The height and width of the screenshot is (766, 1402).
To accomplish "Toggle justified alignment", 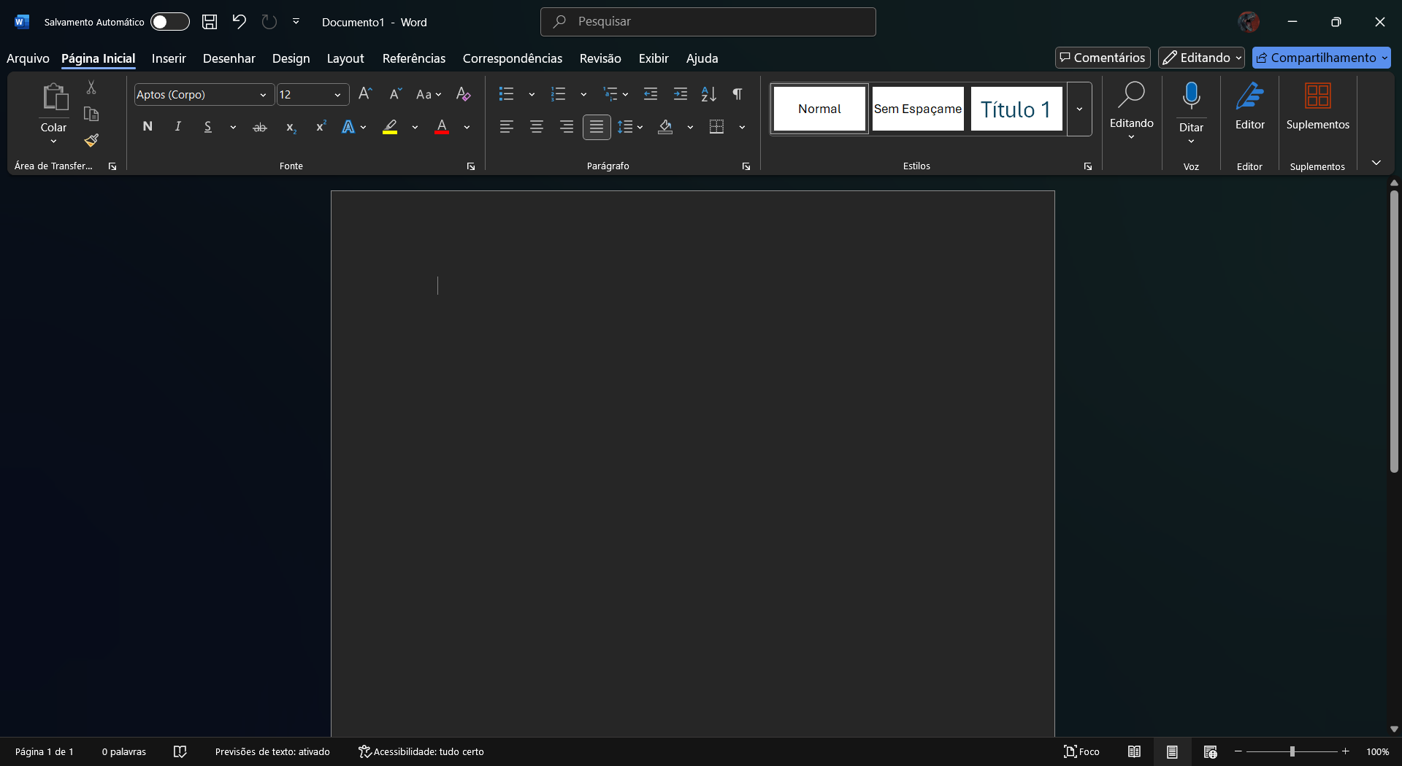I will click(597, 127).
